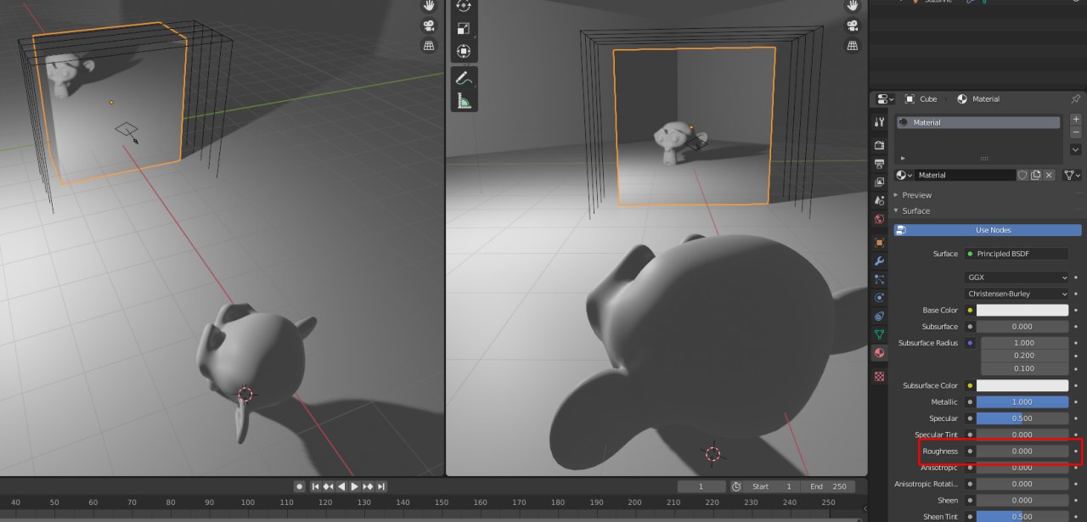Open the Texture properties checker tab
Screen dimensions: 1087x522
879,376
